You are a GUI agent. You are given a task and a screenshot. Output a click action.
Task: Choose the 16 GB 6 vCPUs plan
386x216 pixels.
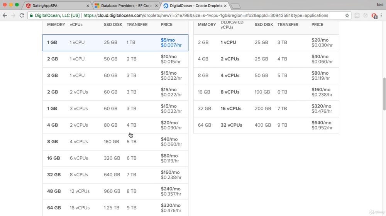tap(115, 158)
